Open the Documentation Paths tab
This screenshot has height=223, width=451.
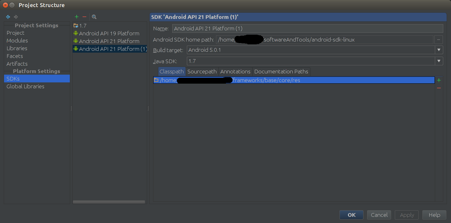281,72
